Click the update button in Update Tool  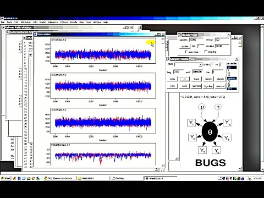(185, 46)
